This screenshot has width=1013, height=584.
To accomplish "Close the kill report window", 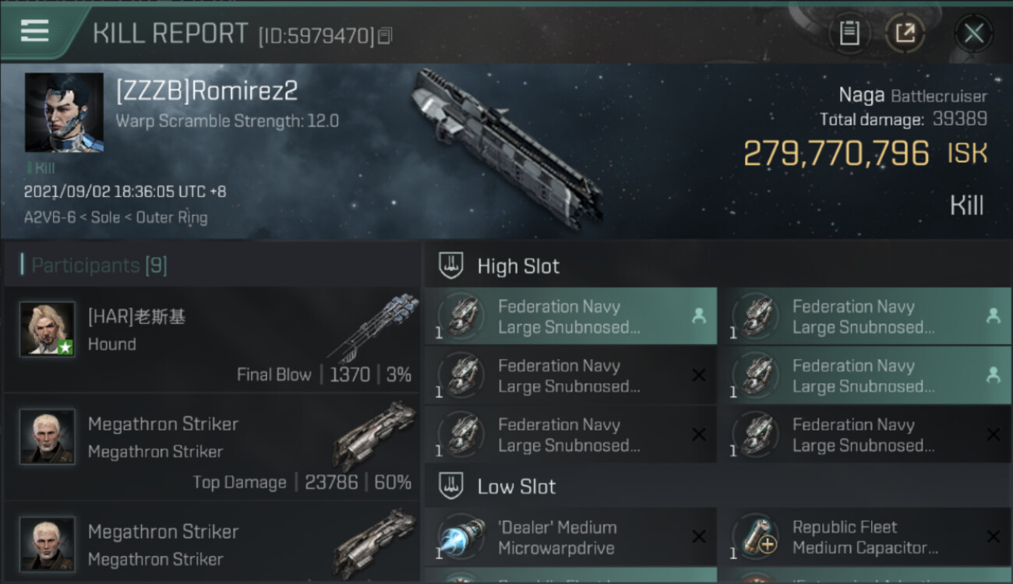I will point(973,33).
